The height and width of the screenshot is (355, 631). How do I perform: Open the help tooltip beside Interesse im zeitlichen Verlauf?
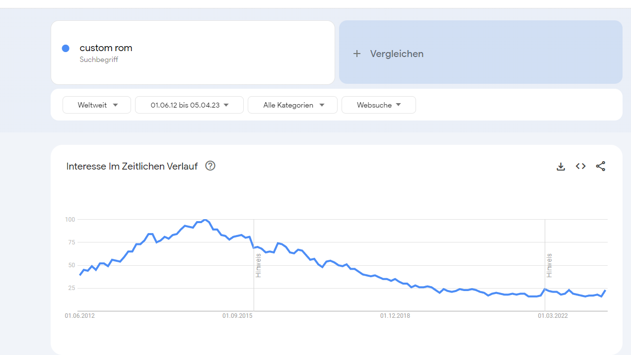click(x=210, y=166)
